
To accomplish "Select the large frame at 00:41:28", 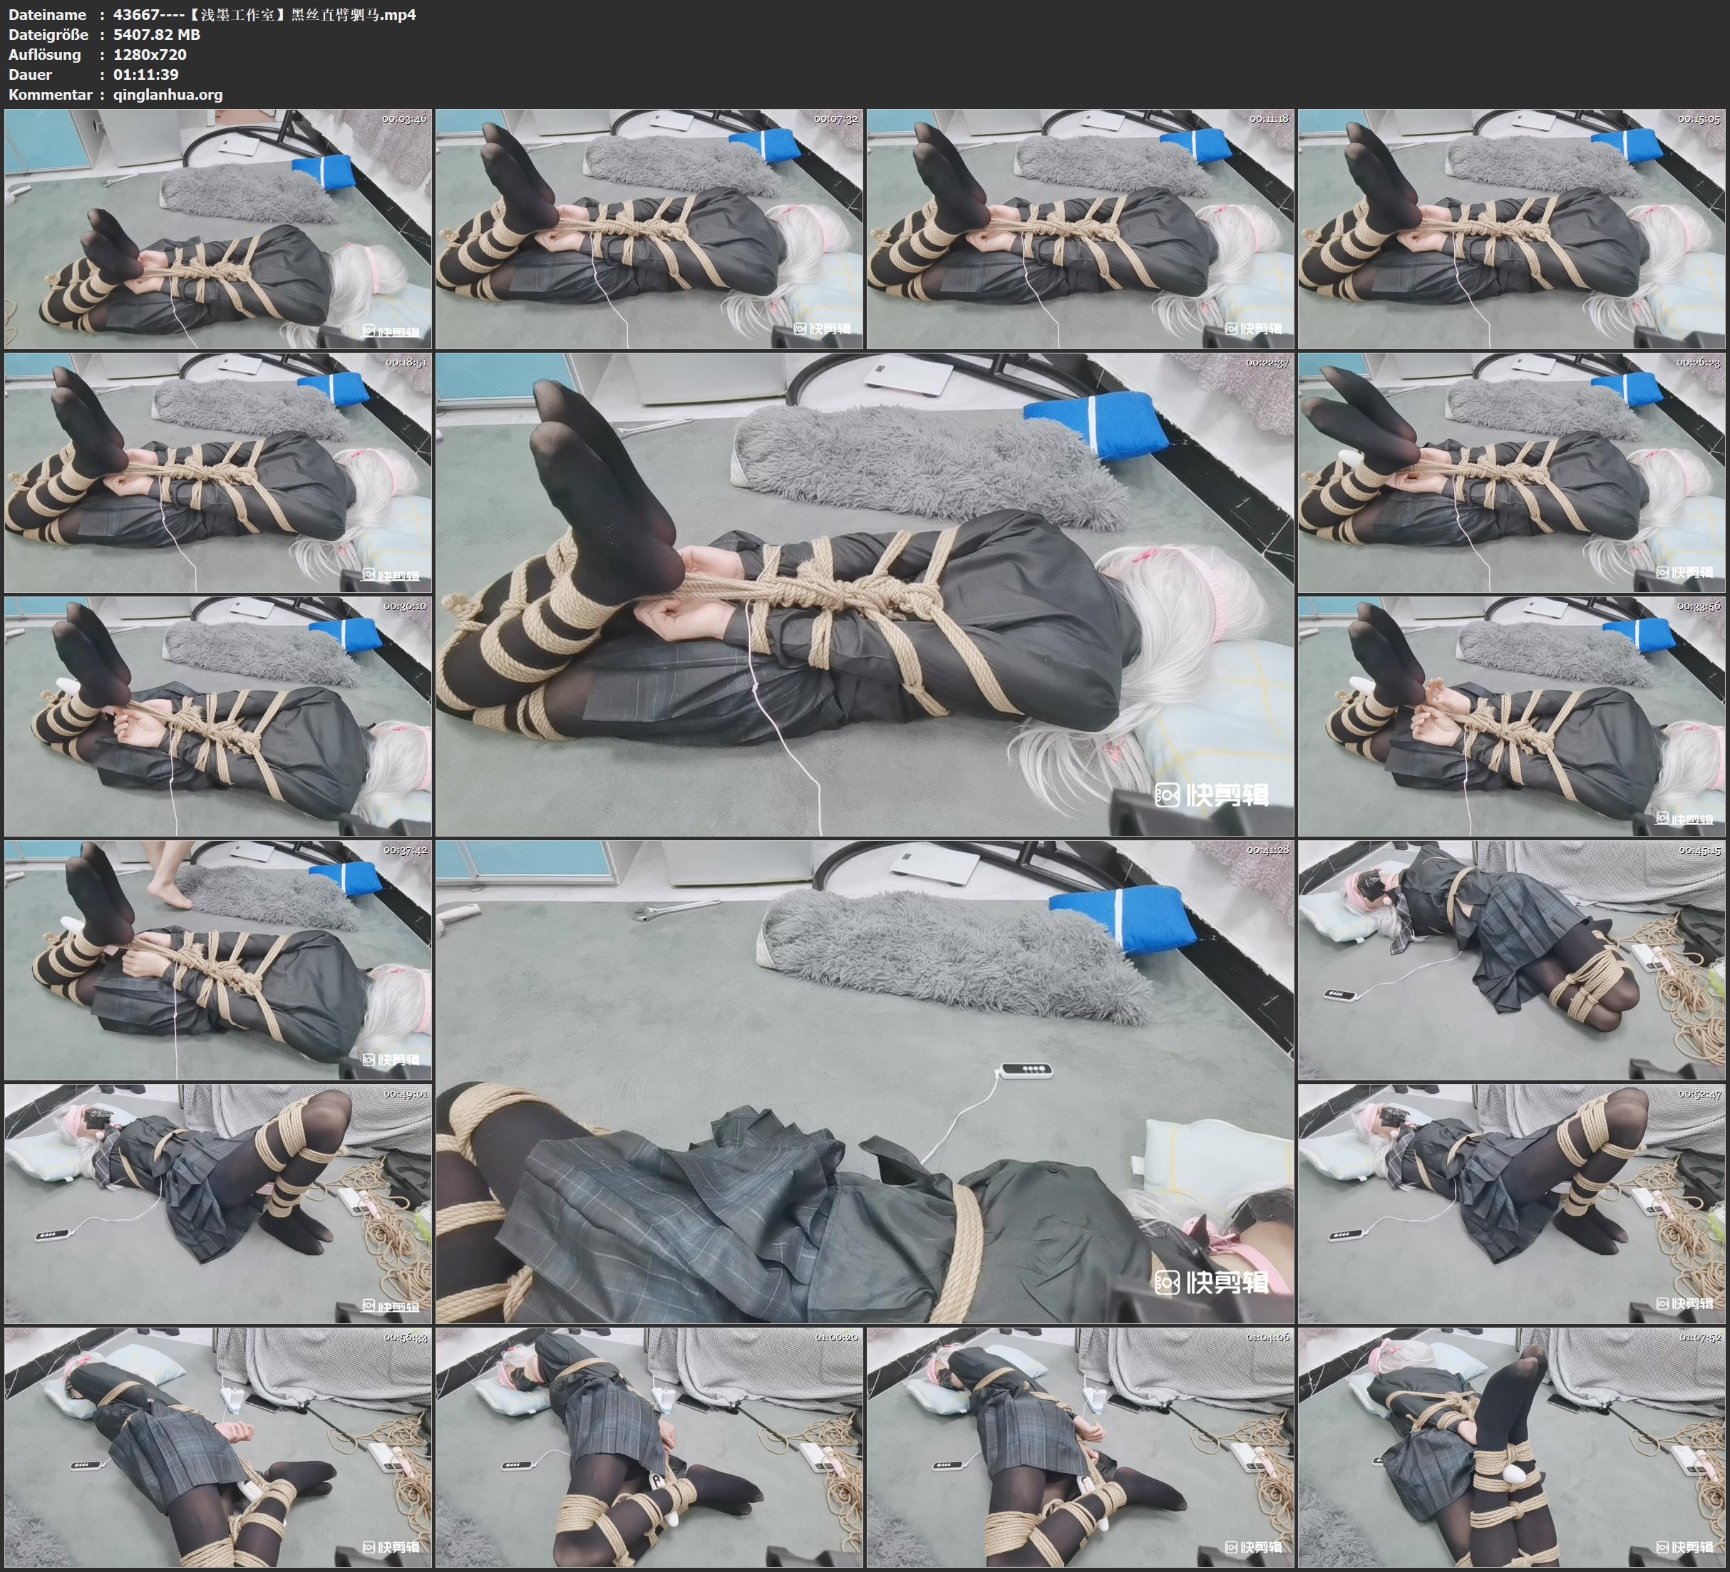I will point(864,1081).
